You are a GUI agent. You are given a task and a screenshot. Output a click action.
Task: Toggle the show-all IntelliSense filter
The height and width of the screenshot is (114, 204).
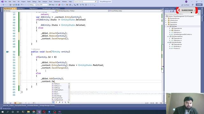click(53, 102)
